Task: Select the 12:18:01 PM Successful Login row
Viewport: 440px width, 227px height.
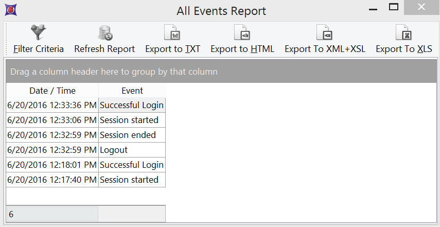Action: coord(132,165)
